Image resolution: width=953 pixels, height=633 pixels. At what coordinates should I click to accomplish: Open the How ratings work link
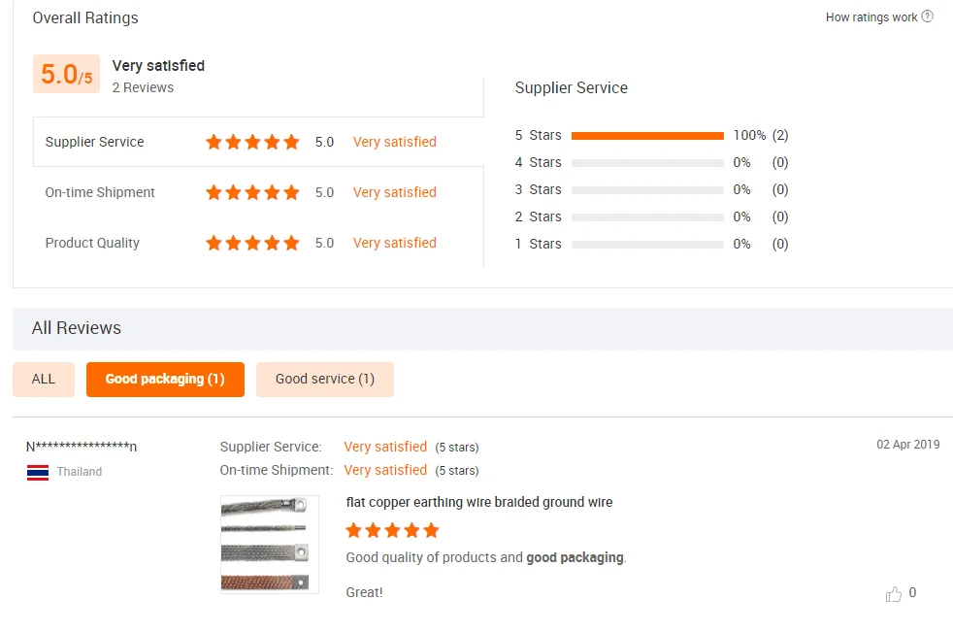pos(871,17)
